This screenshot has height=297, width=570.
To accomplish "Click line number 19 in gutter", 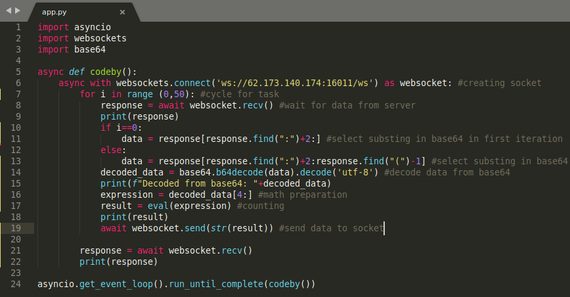I will click(16, 228).
